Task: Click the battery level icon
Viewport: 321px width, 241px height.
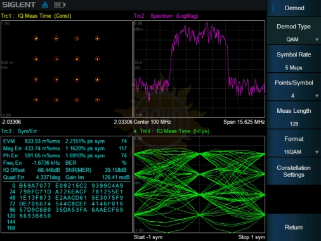Action: coord(59,5)
